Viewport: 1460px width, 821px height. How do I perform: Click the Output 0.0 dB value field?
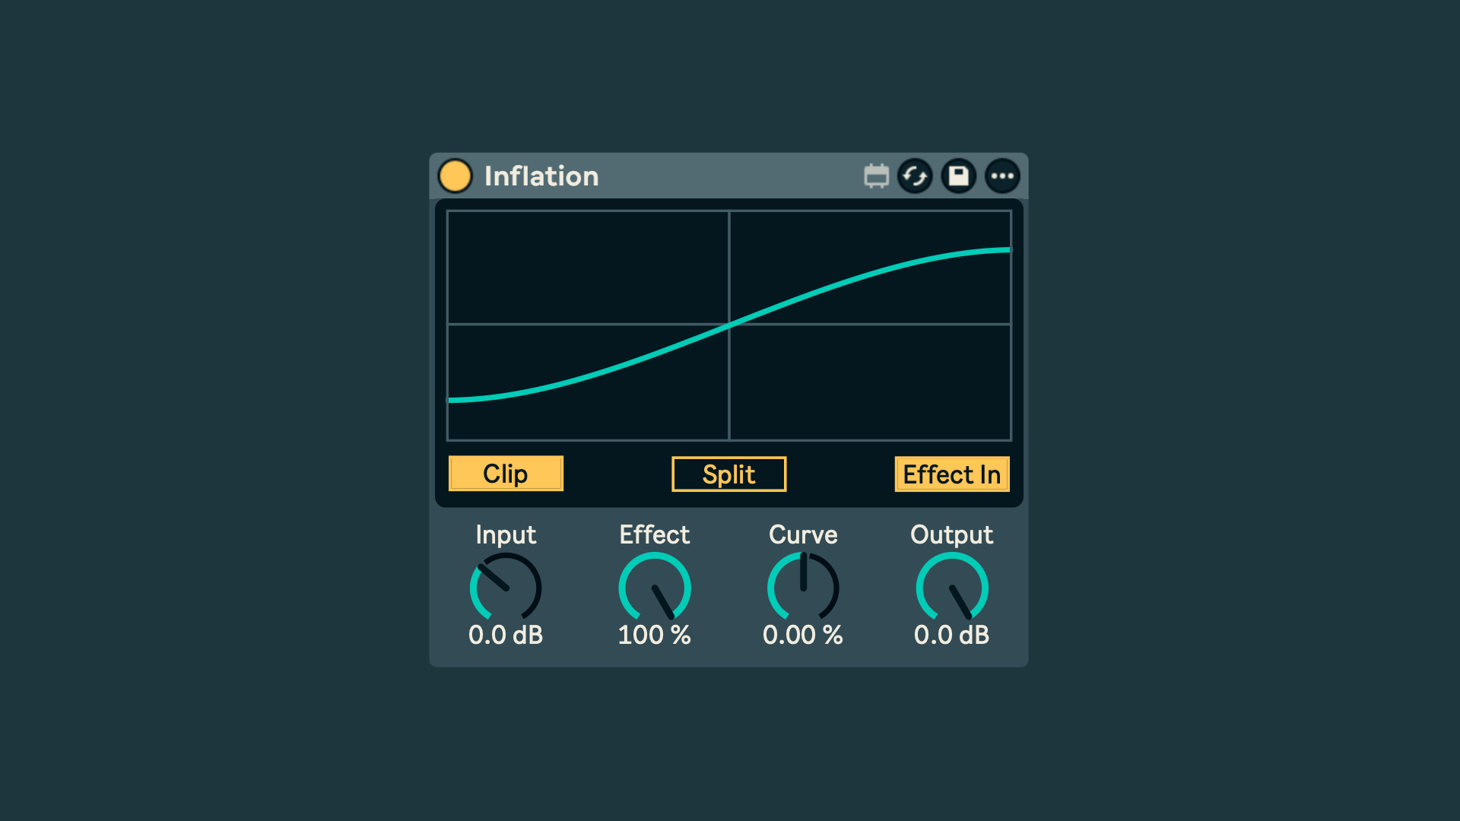951,635
